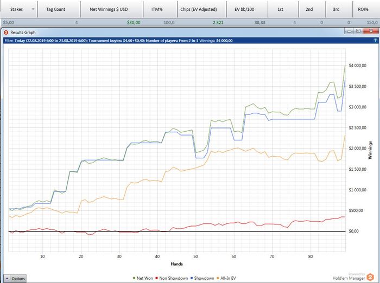Sort by the Tag Count column header
This screenshot has width=380, height=283.
click(55, 9)
